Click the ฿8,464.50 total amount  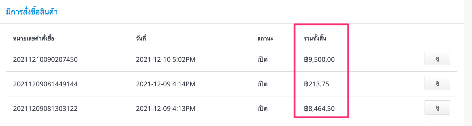[319, 109]
